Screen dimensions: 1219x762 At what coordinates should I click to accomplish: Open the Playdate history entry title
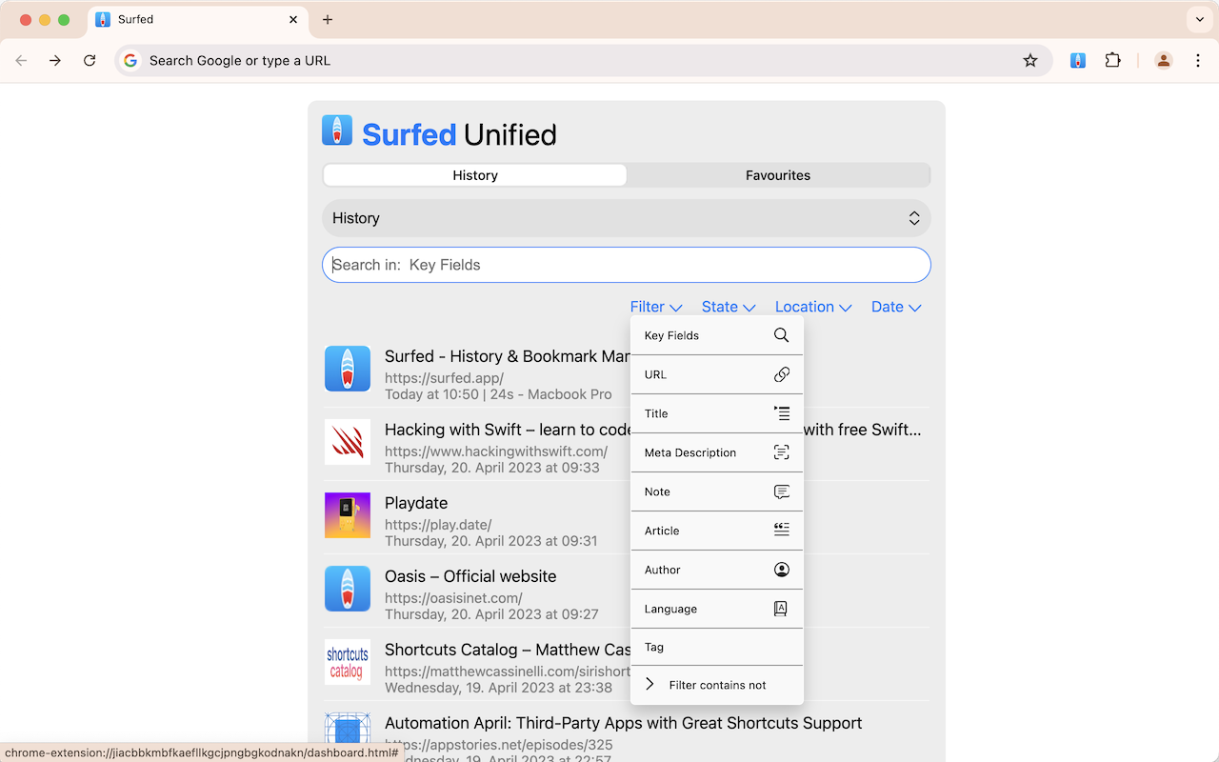(416, 503)
